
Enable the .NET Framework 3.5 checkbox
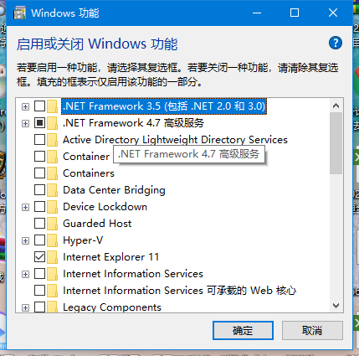tap(39, 106)
